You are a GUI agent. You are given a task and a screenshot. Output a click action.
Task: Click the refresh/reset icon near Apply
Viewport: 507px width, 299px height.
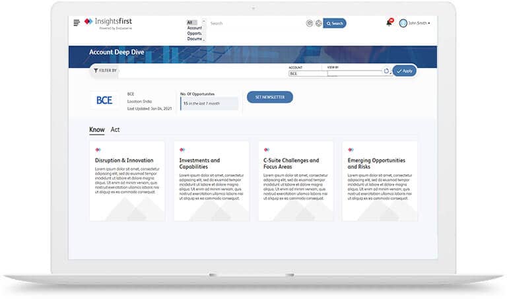click(x=386, y=71)
